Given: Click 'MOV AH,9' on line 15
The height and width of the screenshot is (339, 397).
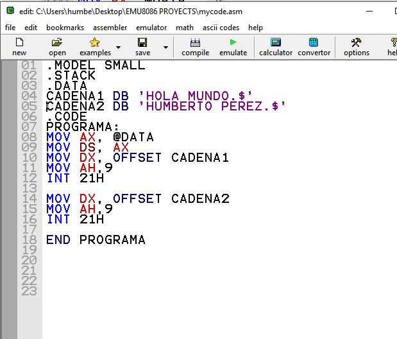Looking at the screenshot, I should [80, 209].
